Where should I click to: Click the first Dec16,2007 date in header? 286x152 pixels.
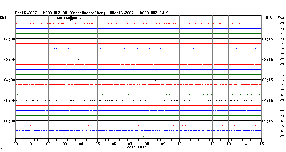(26, 13)
